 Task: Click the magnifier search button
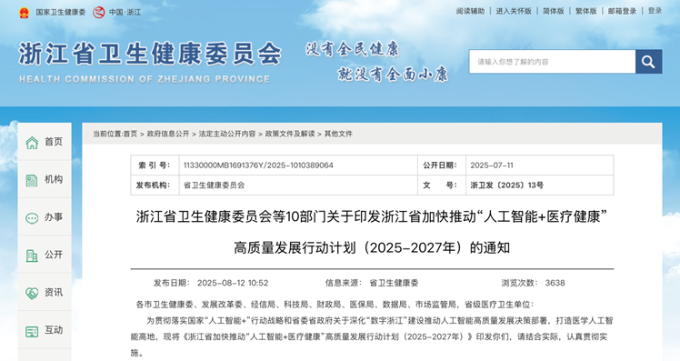pos(648,62)
